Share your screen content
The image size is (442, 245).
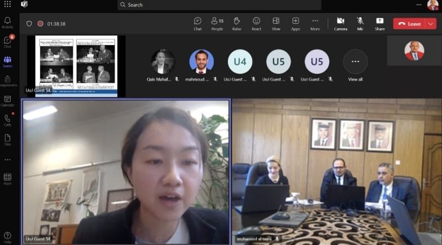(380, 24)
